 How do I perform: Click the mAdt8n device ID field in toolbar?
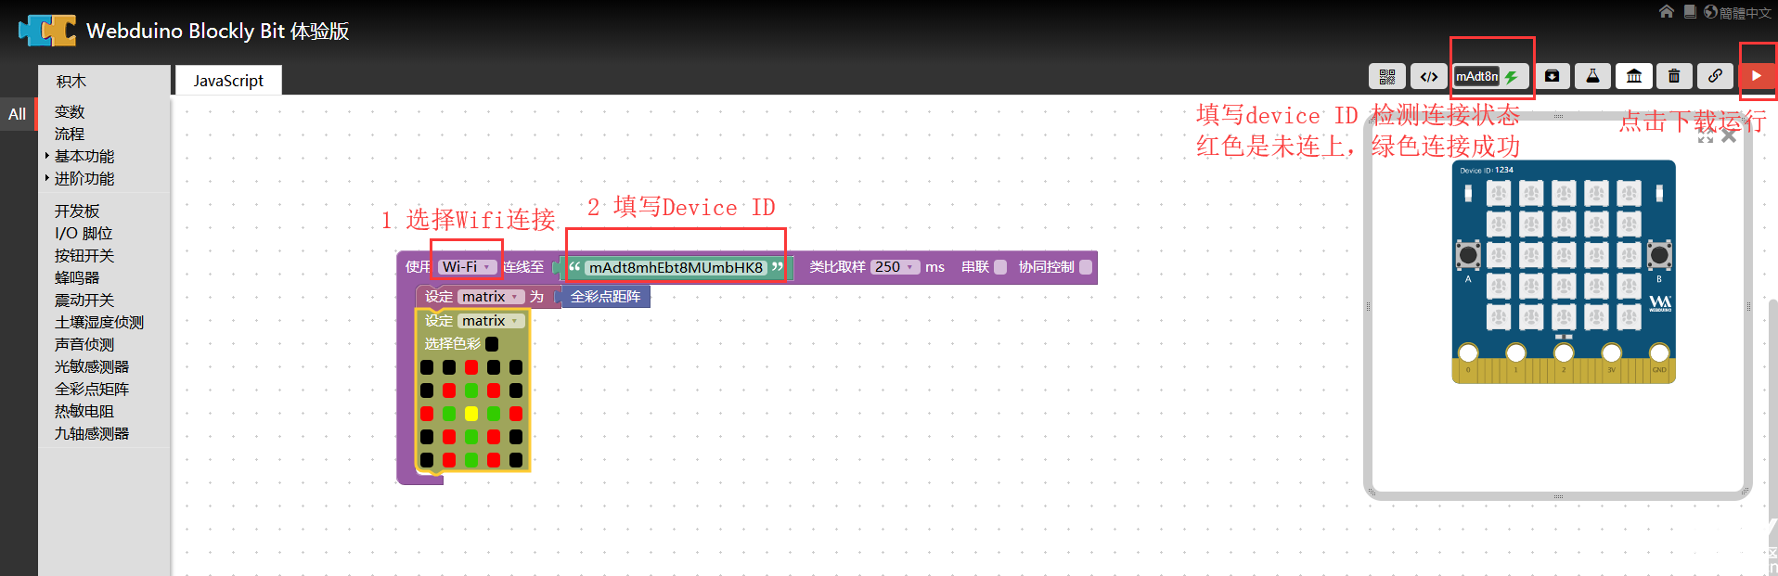(1476, 76)
